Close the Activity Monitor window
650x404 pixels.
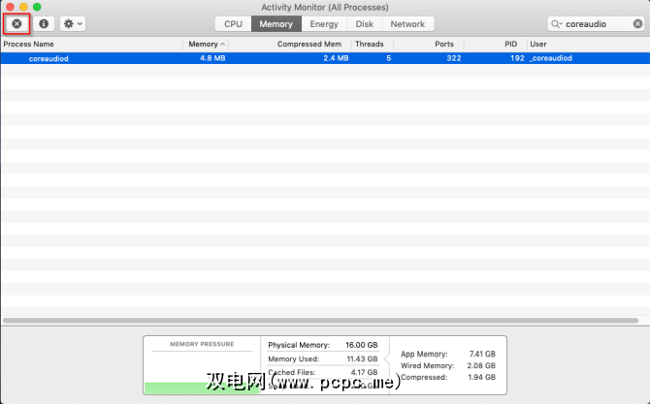pos(10,7)
